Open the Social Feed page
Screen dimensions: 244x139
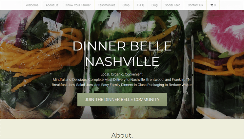click(172, 5)
